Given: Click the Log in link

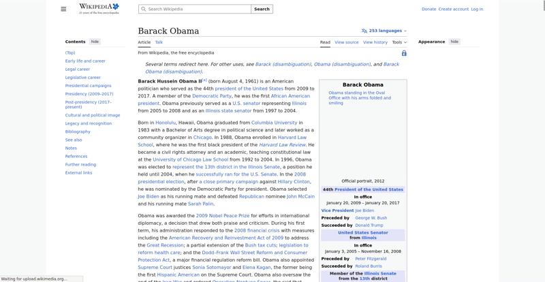Looking at the screenshot, I should tap(477, 9).
